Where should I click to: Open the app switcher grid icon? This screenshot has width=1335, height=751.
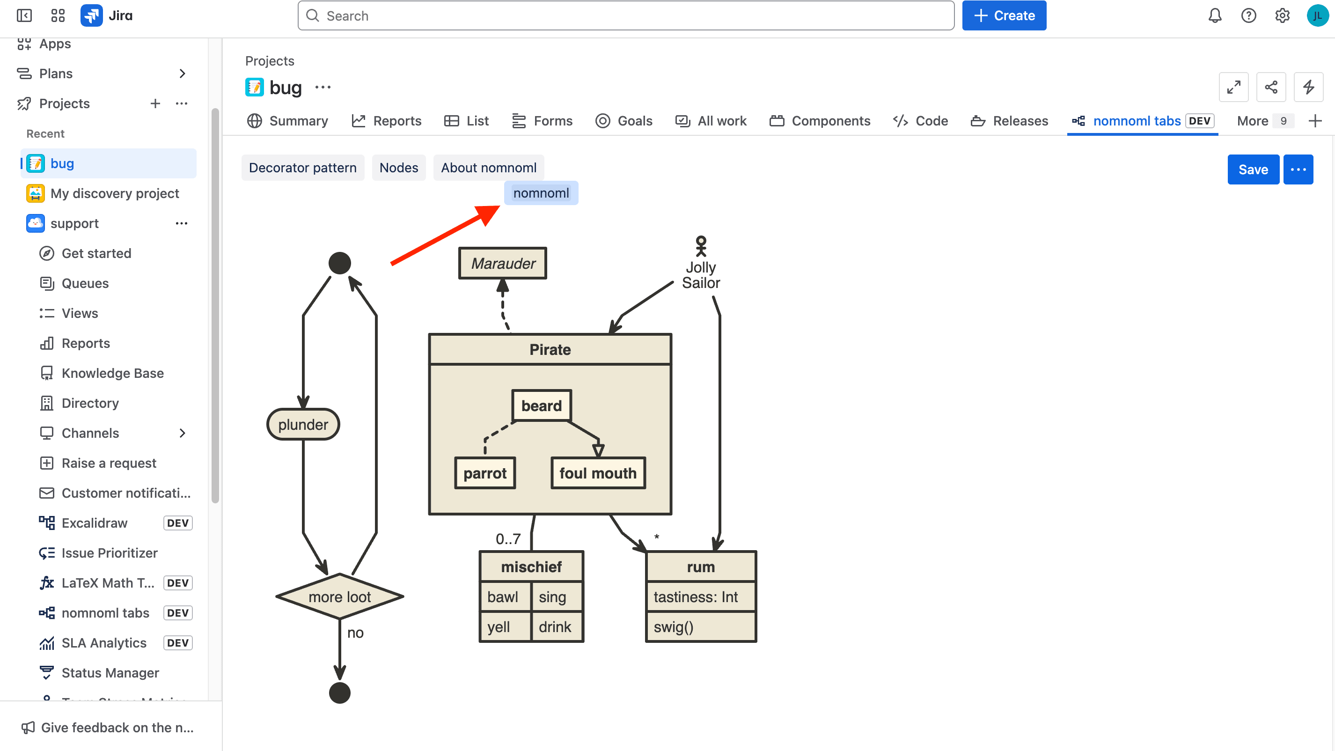pyautogui.click(x=58, y=15)
